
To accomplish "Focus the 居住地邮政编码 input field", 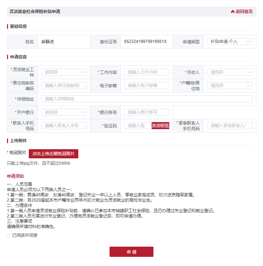I will coord(64,85).
